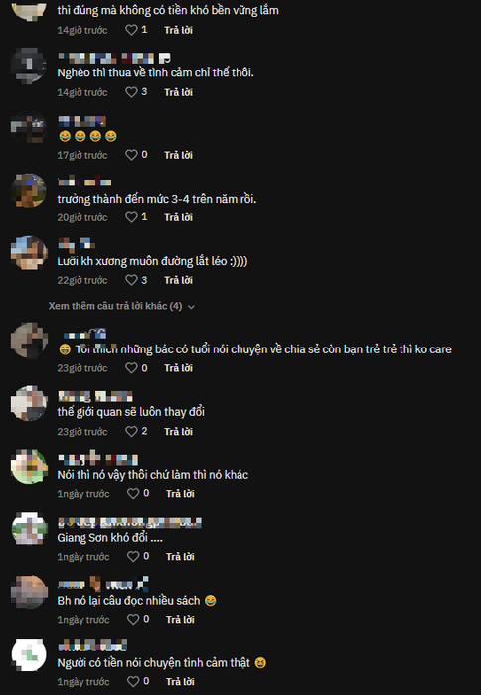This screenshot has width=481, height=695.
Task: Like the comment "Nghèo thì thua về tình cảm"
Action: pyautogui.click(x=131, y=92)
